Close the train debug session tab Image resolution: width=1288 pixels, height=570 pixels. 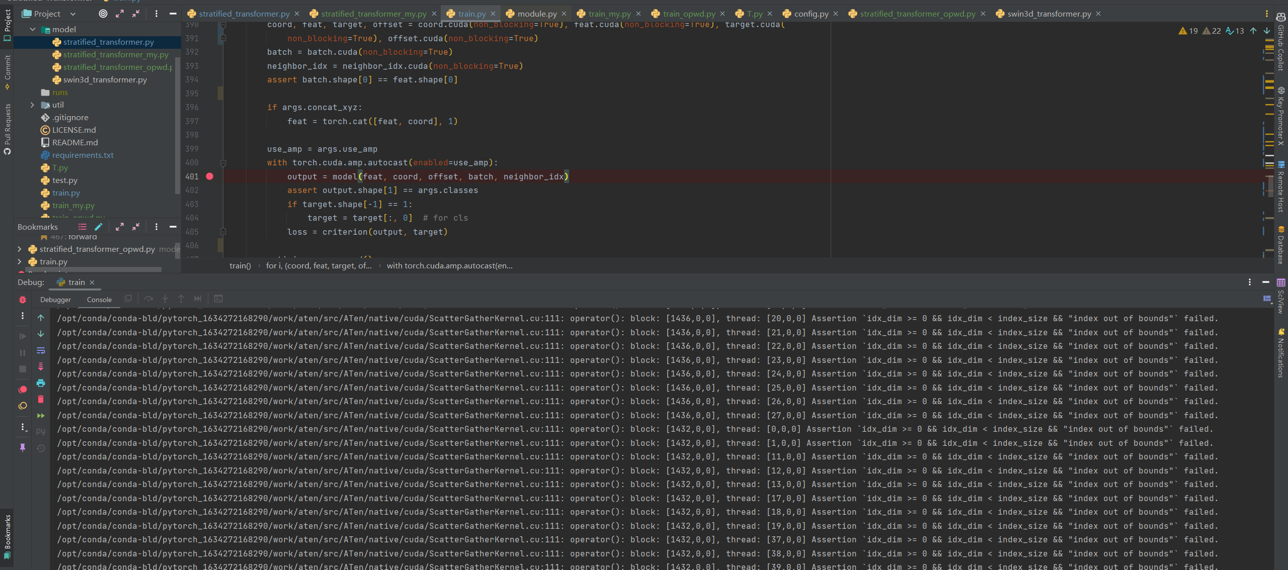(x=92, y=282)
